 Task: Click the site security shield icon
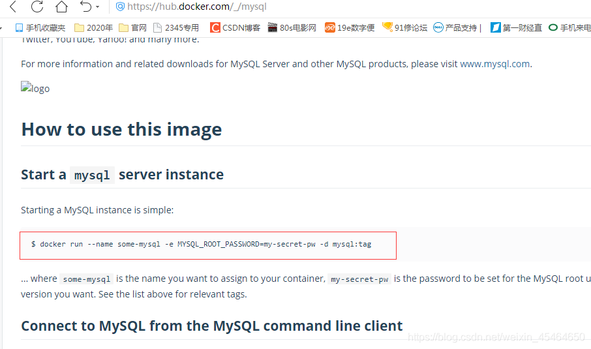pyautogui.click(x=120, y=7)
